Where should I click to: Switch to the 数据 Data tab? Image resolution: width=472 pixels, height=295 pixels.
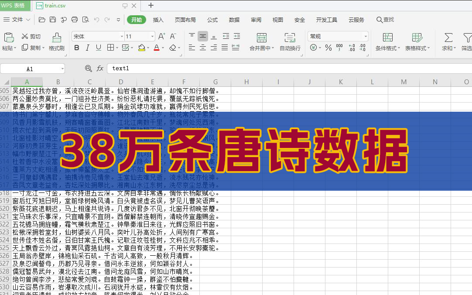click(234, 20)
